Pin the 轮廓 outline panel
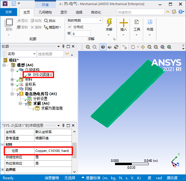The width and height of the screenshot is (186, 181). tap(63, 46)
